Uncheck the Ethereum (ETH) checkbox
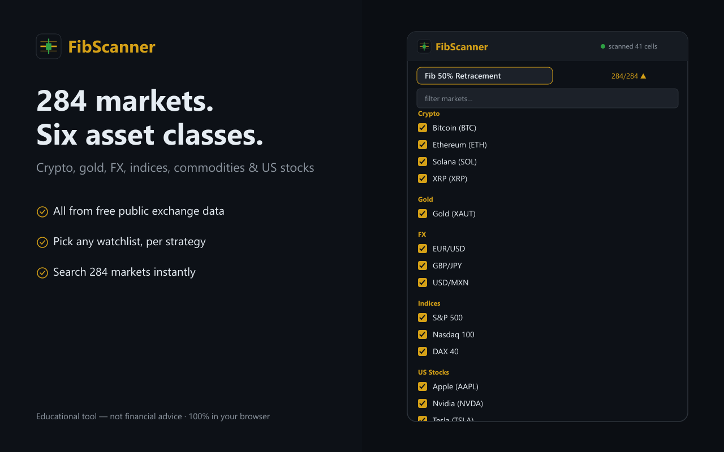724x452 pixels. pos(423,145)
